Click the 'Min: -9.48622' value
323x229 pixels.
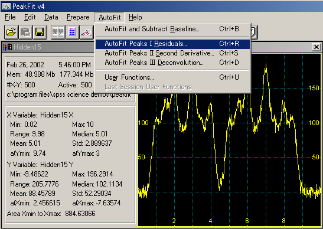click(x=29, y=174)
